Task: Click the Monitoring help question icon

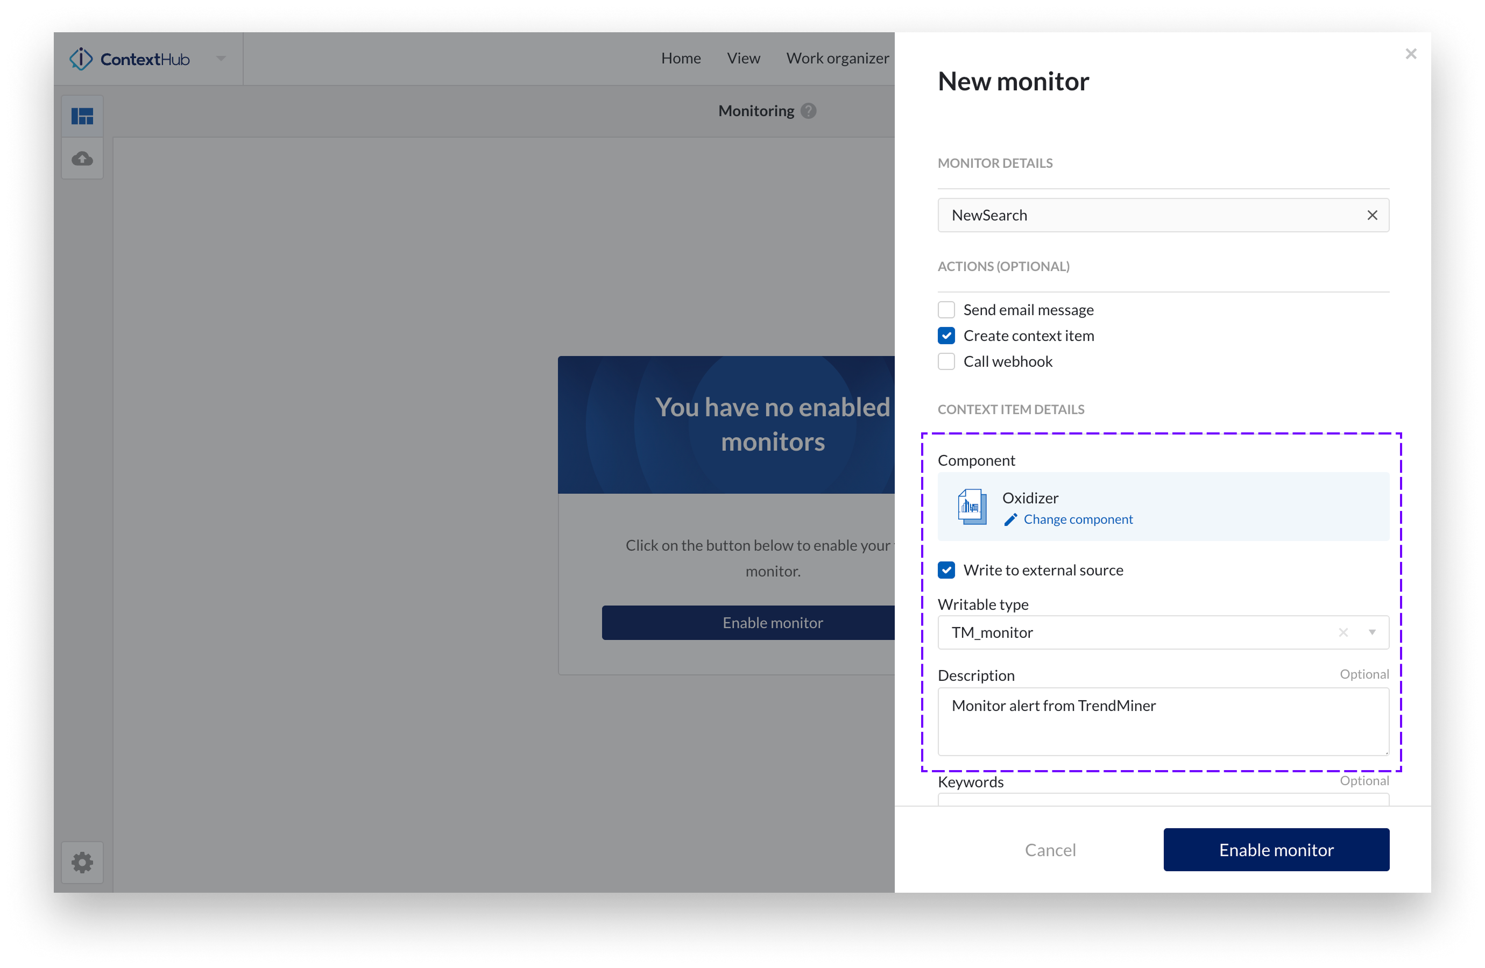Action: click(x=809, y=111)
